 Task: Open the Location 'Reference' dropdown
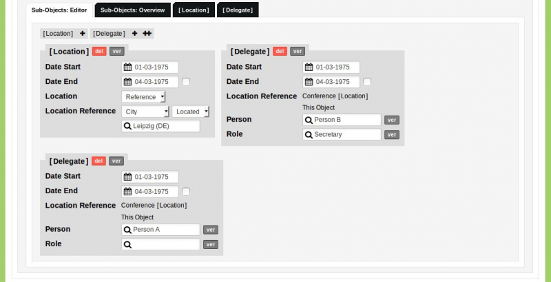[143, 97]
